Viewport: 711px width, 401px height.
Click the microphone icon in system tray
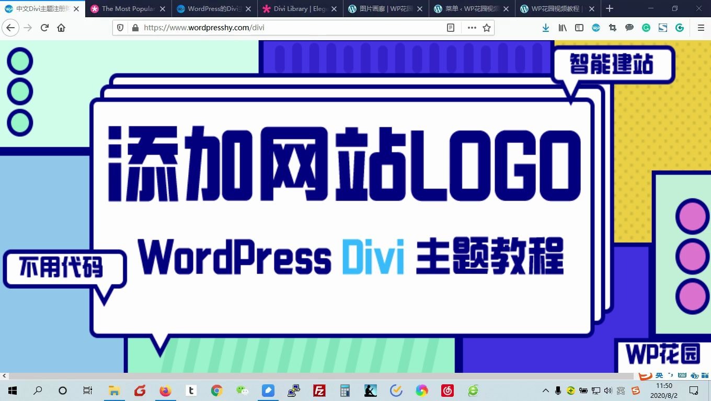pos(558,391)
